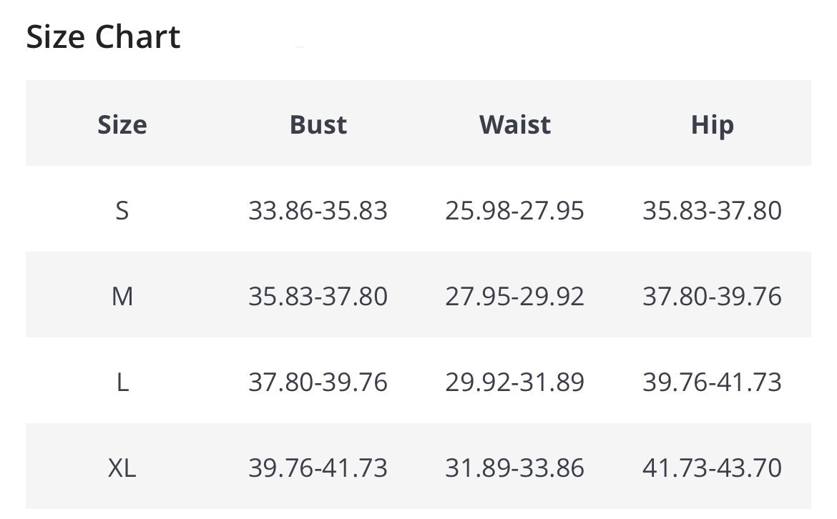Click the Size Chart heading
The height and width of the screenshot is (519, 837).
click(103, 37)
